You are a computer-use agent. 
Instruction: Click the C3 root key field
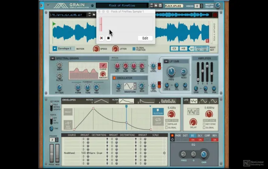tap(174, 49)
